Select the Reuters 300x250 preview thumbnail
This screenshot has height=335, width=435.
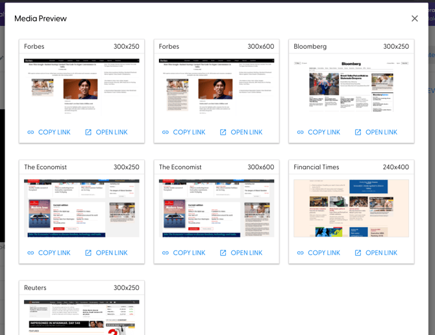(x=82, y=317)
